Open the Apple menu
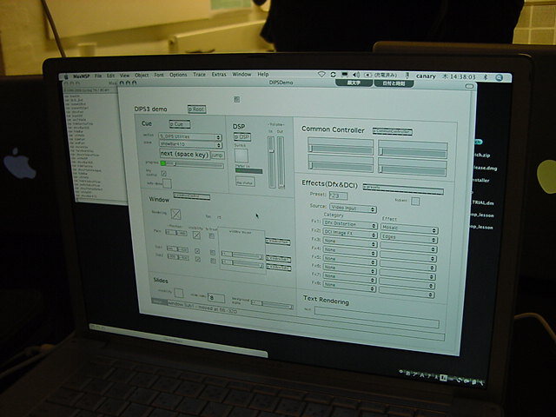This screenshot has height=417, width=556. (66, 76)
